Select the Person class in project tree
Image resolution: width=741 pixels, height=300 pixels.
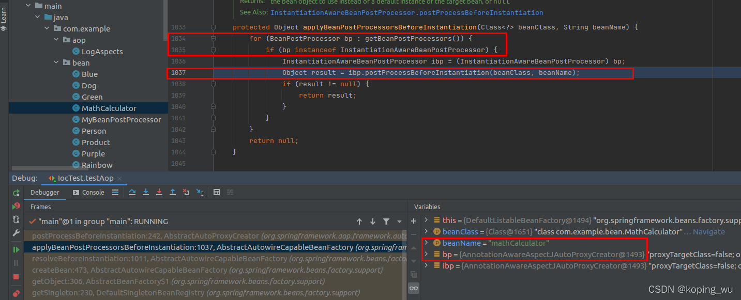94,131
